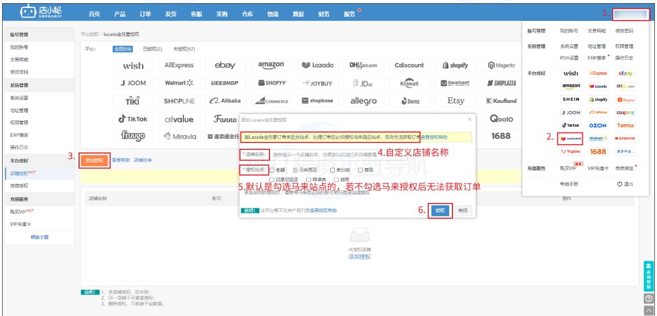657x316 pixels.
Task: Select the Etsy platform logo
Action: click(x=455, y=101)
